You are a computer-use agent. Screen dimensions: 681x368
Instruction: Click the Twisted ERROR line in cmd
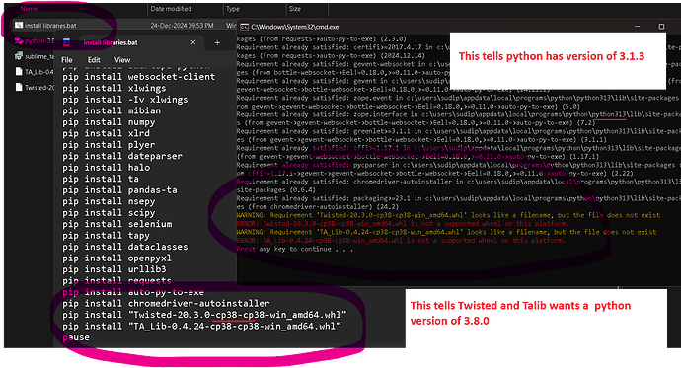click(x=403, y=224)
